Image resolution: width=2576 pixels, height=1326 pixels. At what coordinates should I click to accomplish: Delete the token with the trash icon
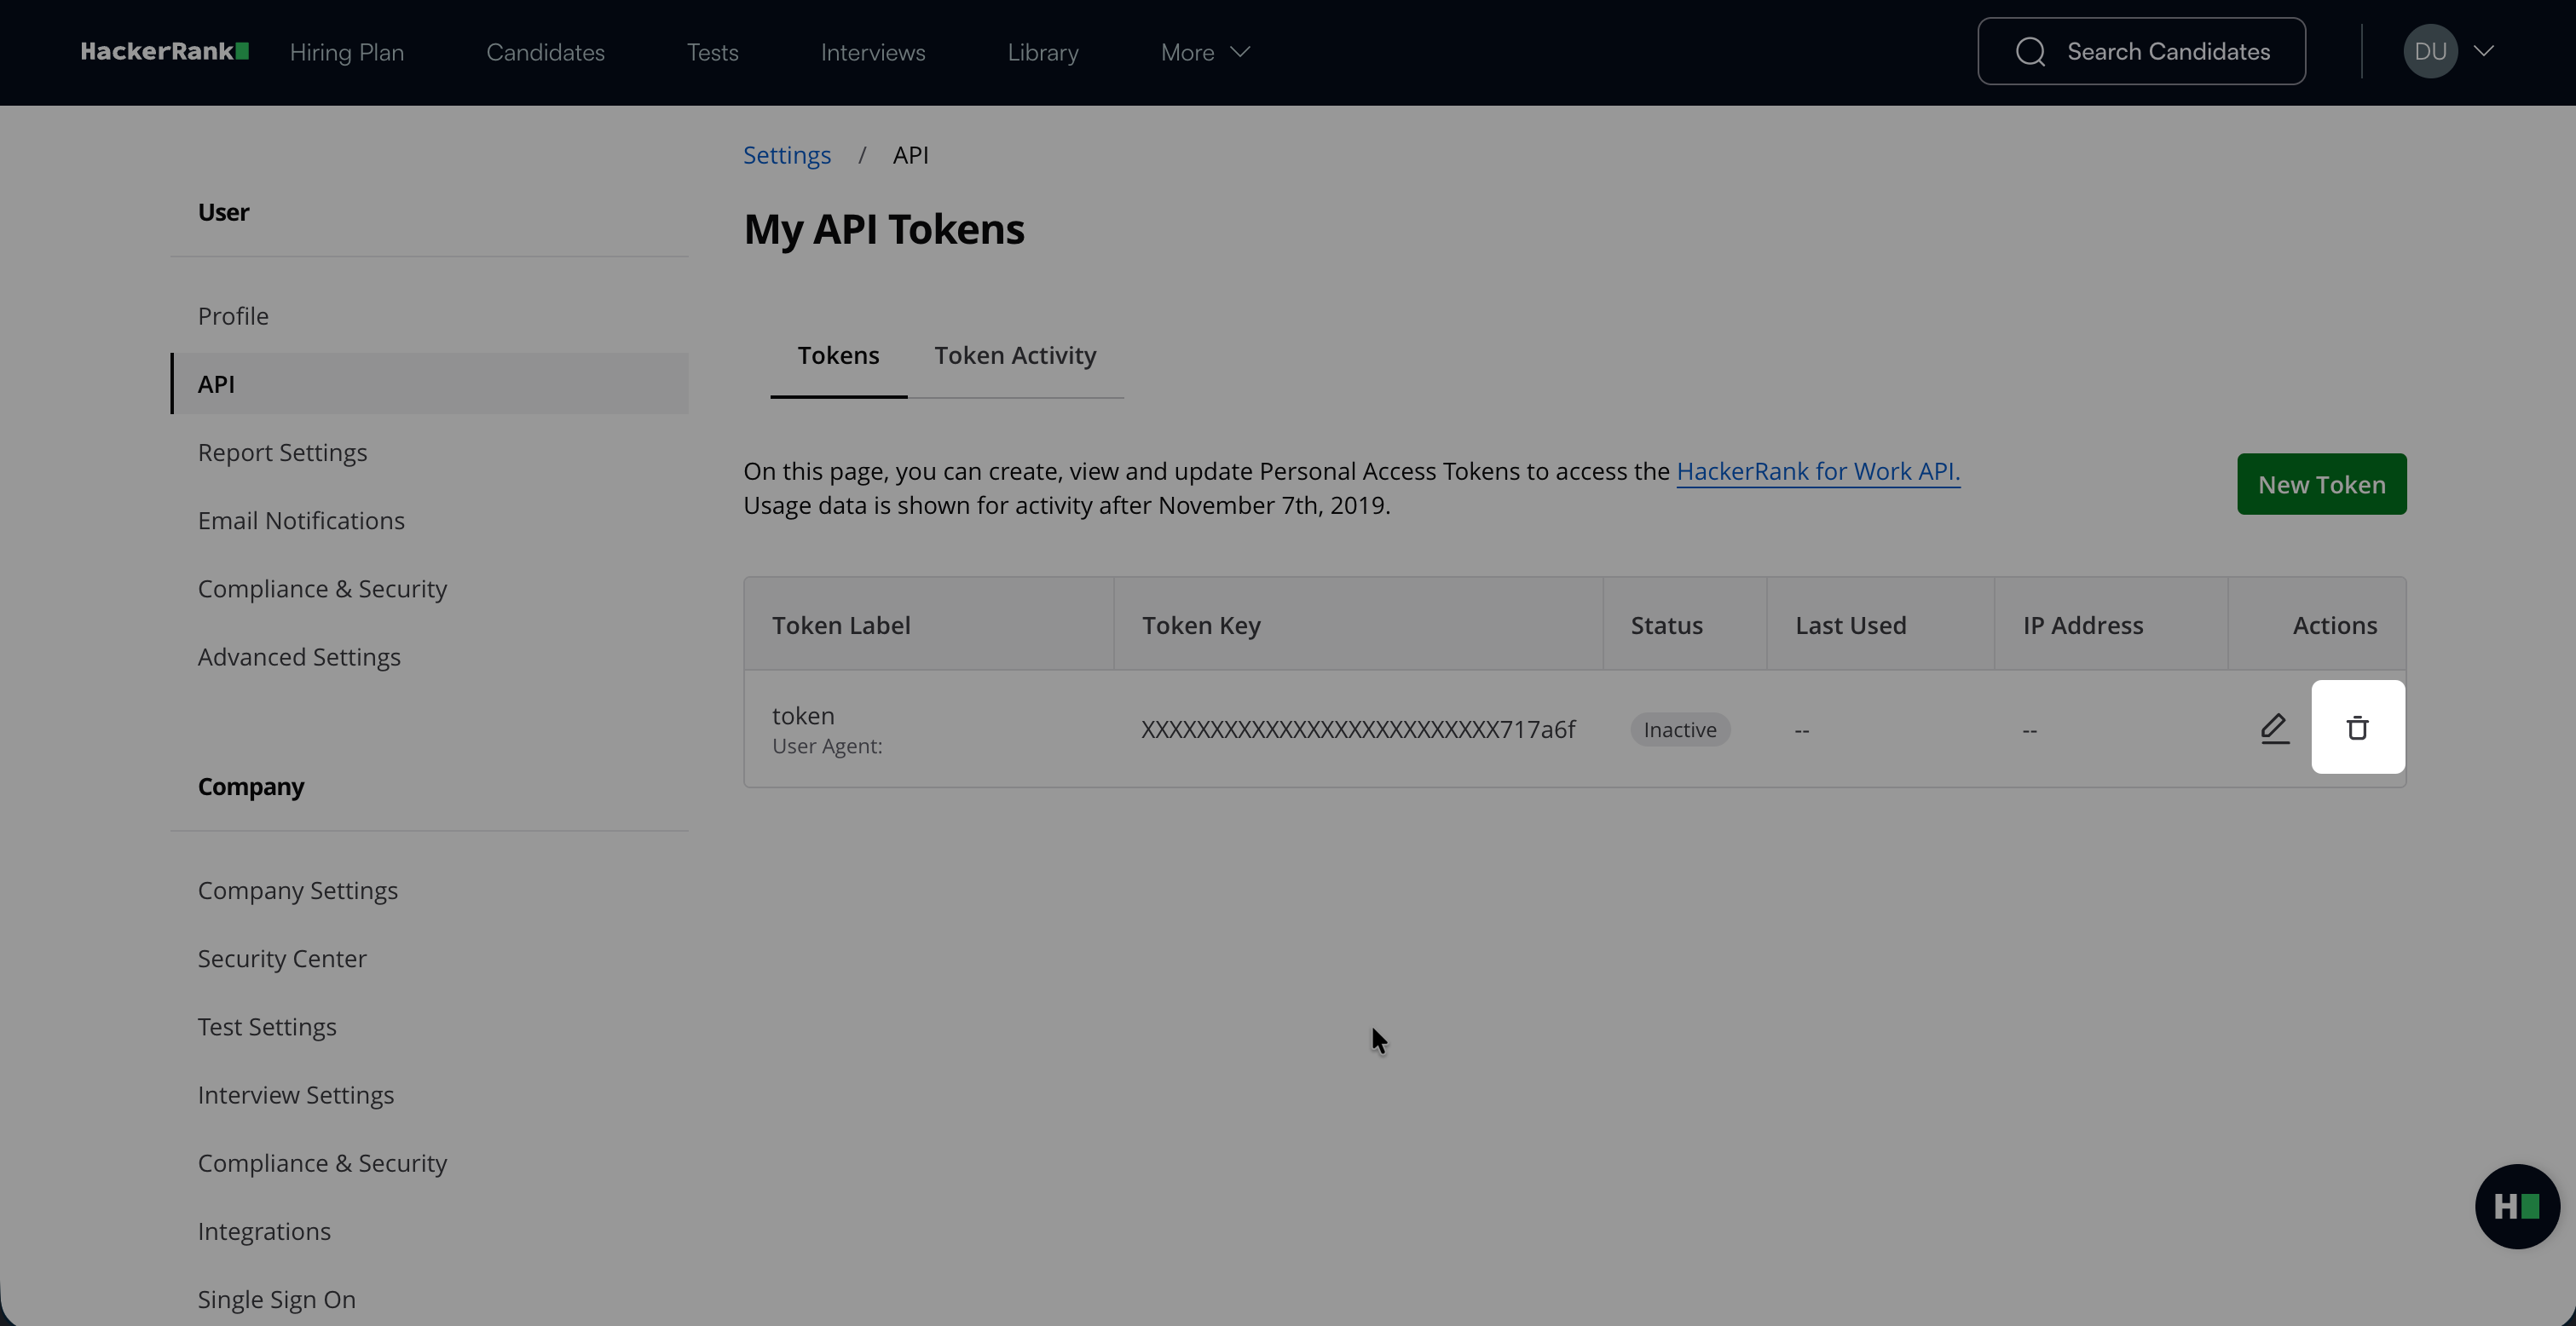point(2357,727)
